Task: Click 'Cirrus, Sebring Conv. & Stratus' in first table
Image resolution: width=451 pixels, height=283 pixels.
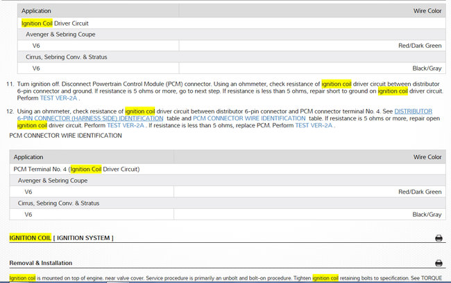Action: tap(66, 57)
